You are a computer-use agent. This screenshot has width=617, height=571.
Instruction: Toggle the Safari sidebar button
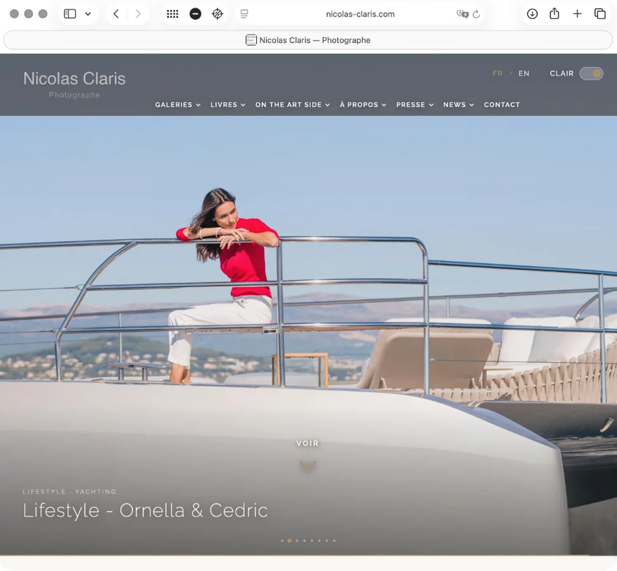[70, 14]
